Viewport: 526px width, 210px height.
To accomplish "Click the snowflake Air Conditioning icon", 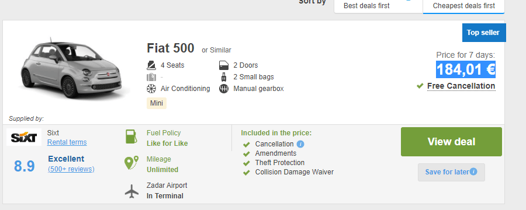I will coord(151,89).
